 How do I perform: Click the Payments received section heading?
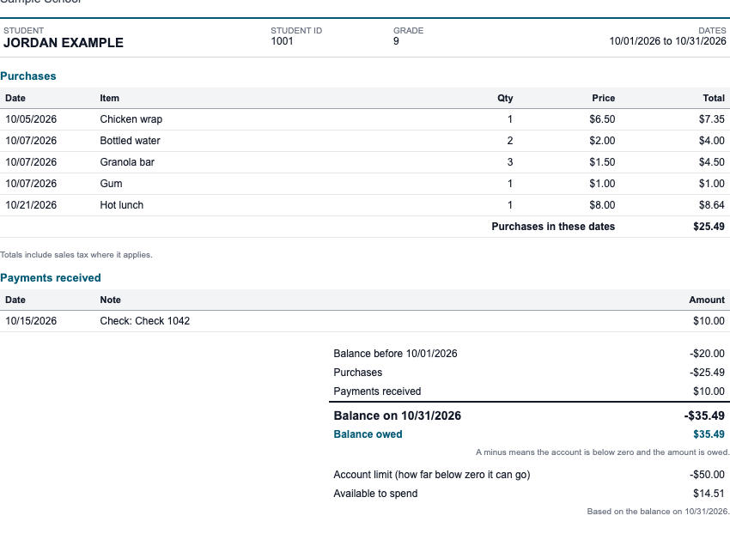point(51,278)
